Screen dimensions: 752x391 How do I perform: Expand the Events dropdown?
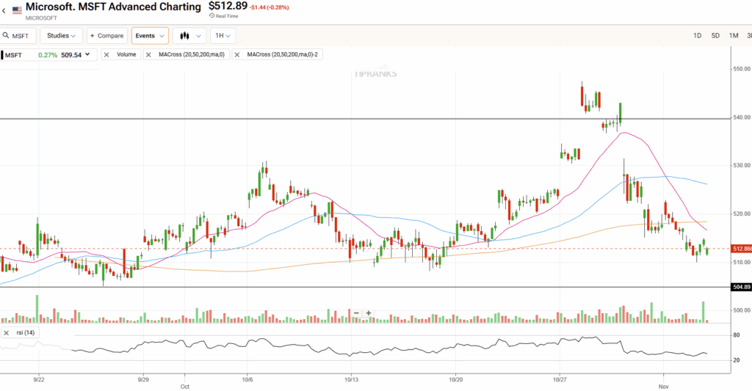(x=150, y=35)
